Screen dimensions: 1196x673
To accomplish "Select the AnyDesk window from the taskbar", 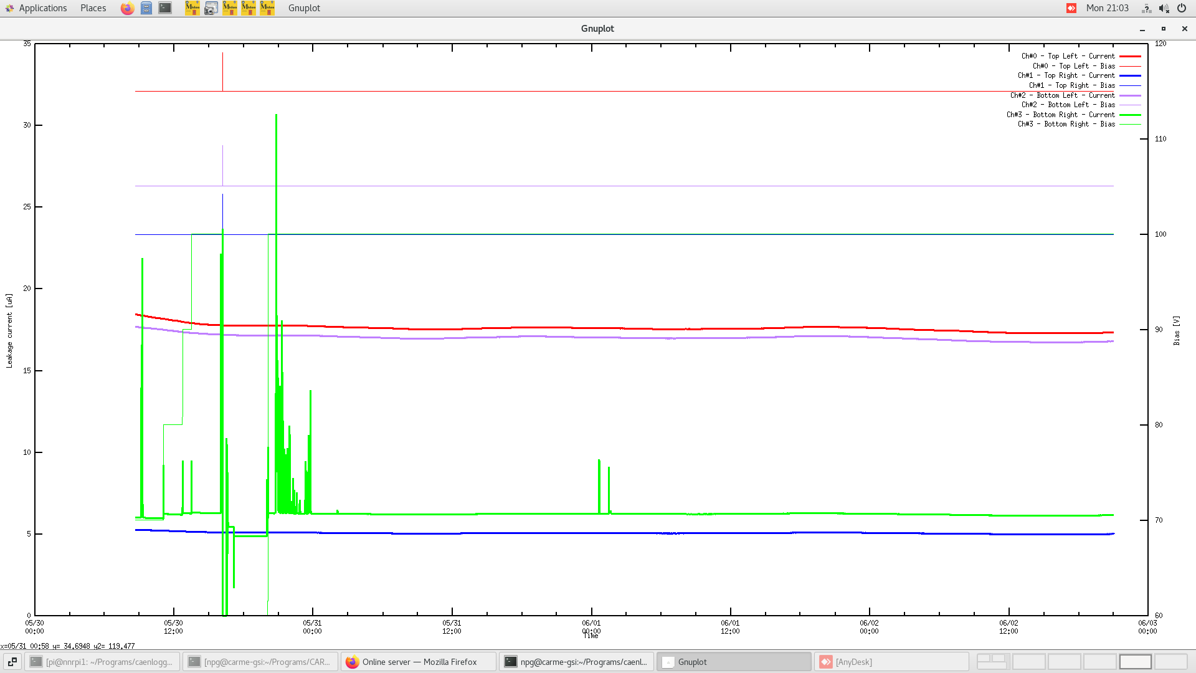I will (891, 662).
